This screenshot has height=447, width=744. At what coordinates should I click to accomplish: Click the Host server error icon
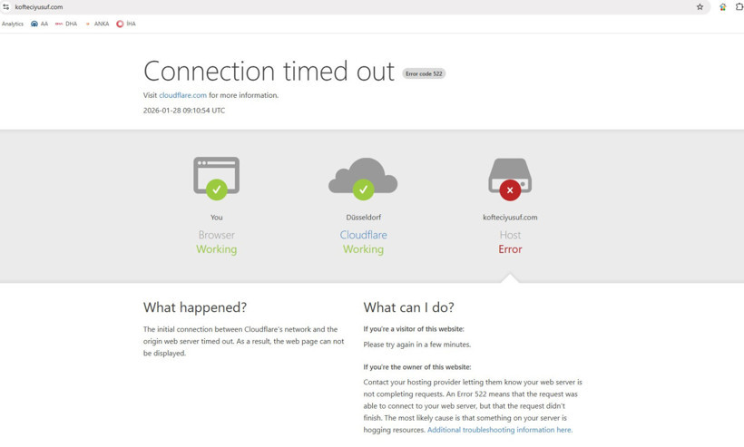[x=510, y=178]
